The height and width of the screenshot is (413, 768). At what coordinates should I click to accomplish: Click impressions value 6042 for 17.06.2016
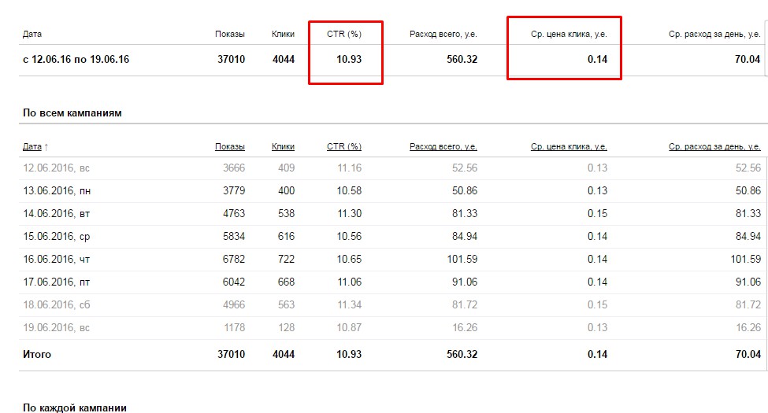point(234,282)
